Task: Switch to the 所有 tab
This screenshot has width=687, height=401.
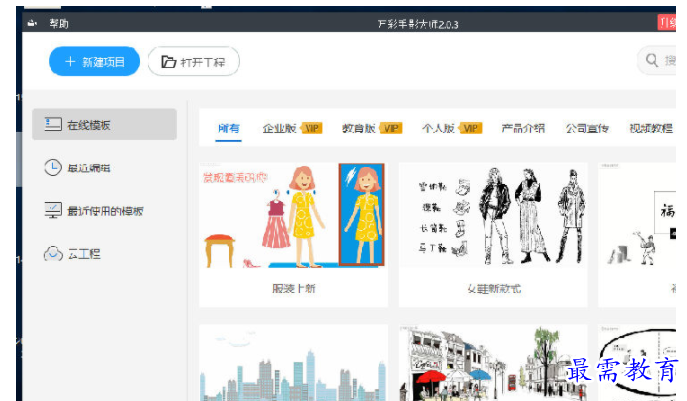Action: point(228,129)
